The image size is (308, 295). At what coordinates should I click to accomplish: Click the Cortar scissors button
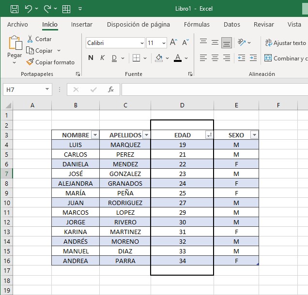[x=39, y=39]
